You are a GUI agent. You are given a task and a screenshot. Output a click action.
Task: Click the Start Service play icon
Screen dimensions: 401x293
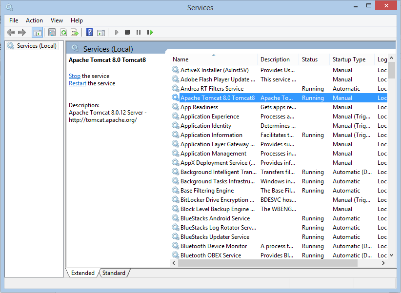[117, 32]
